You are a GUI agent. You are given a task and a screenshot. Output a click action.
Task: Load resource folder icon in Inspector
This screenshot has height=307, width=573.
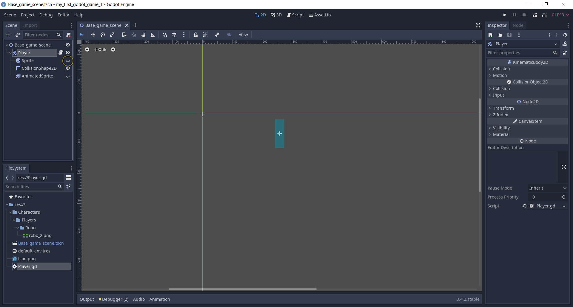(x=500, y=35)
